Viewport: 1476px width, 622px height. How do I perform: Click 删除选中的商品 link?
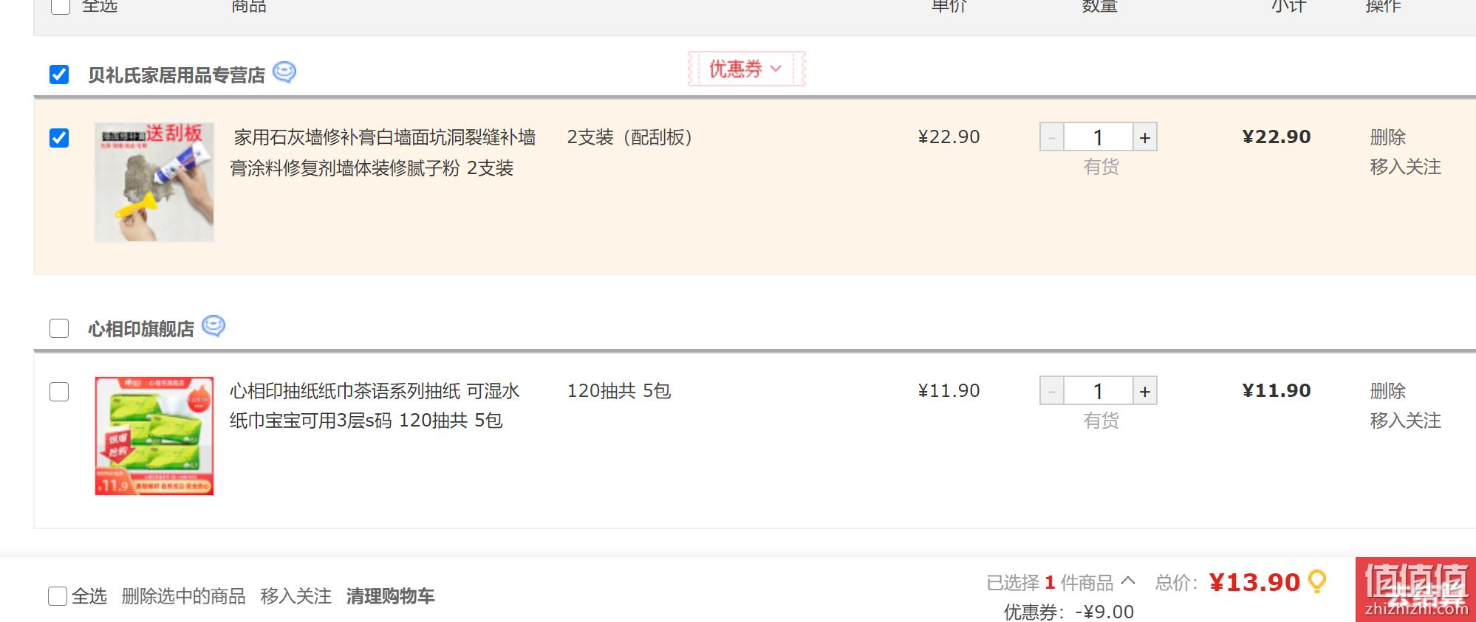point(183,596)
